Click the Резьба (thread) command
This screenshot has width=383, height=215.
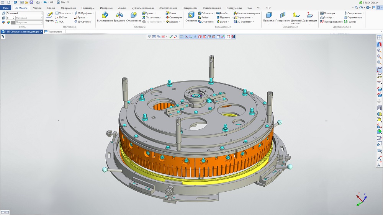(222, 13)
